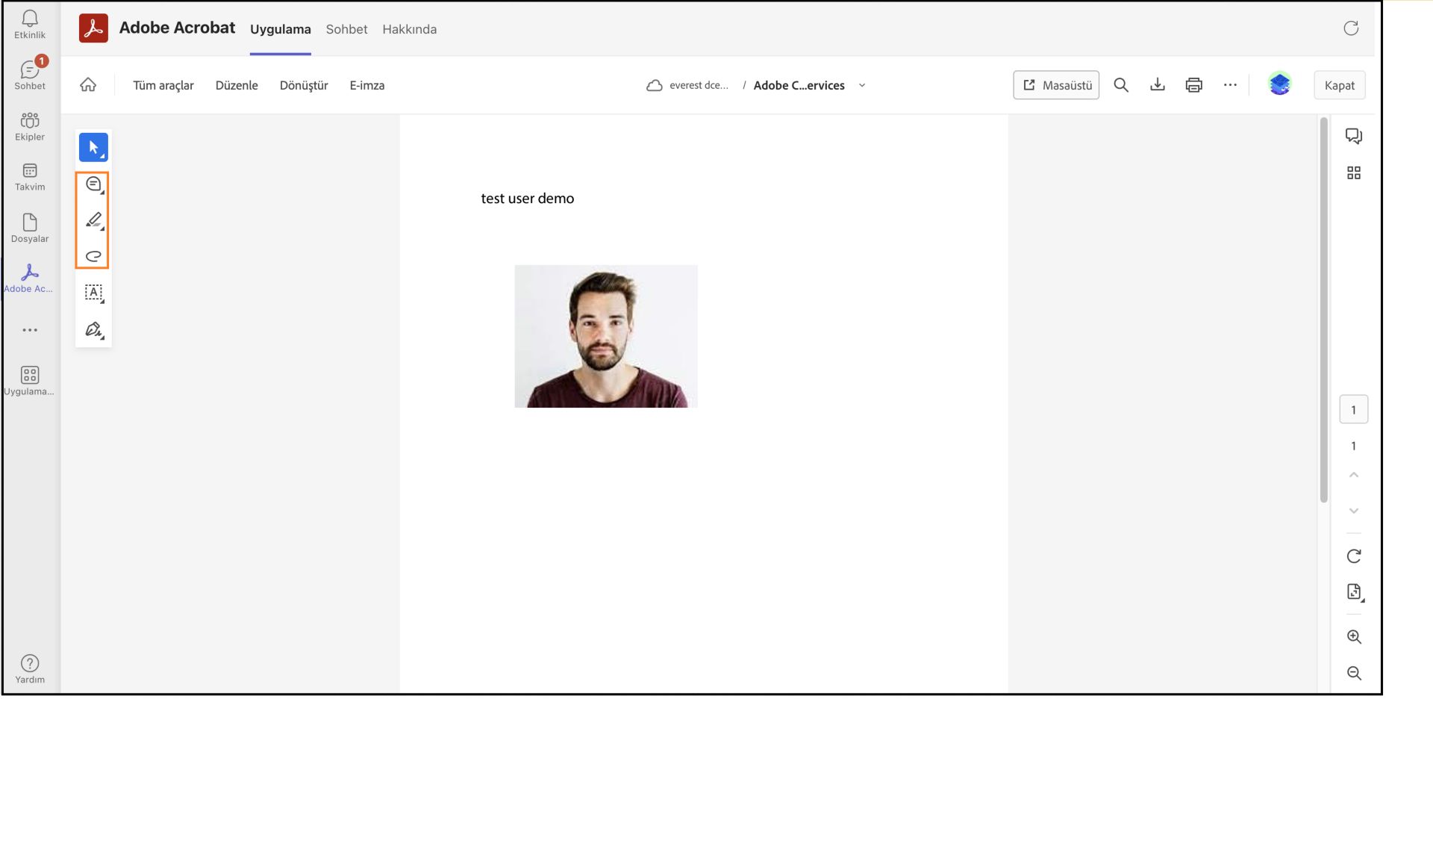Go to the Acrobat home icon
Viewport: 1433px width, 855px height.
[88, 85]
